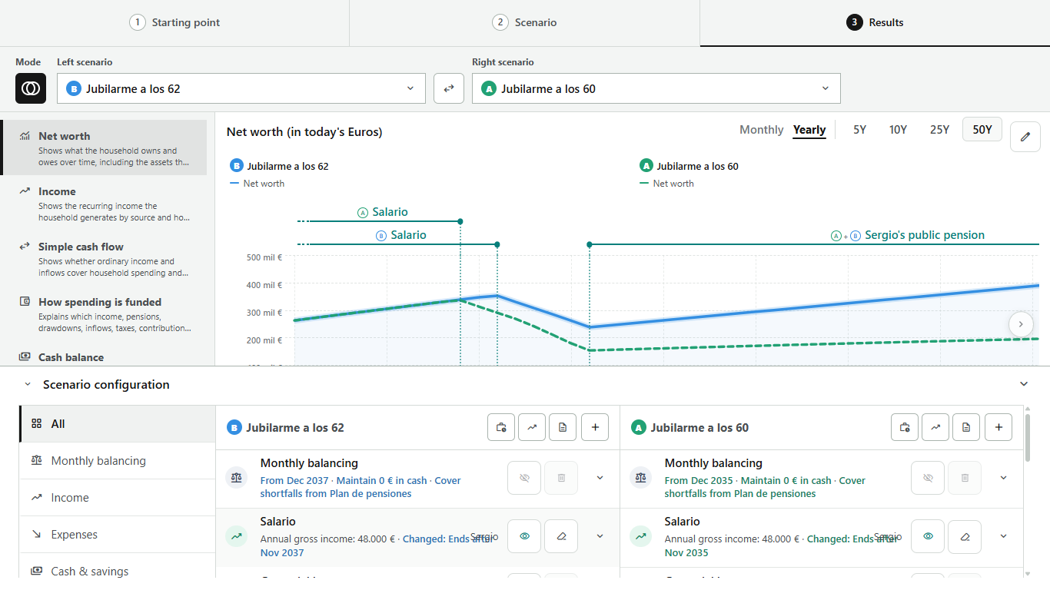The width and height of the screenshot is (1050, 590).
Task: Toggle visibility of Salario in scenario B
Action: click(525, 536)
